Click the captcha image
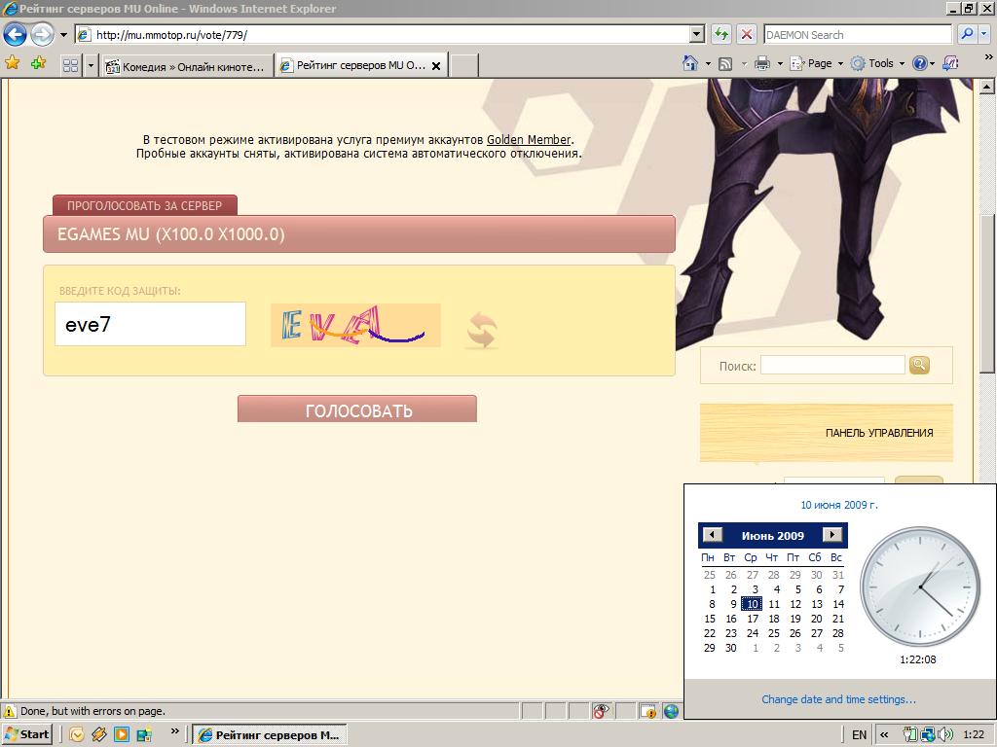Image resolution: width=997 pixels, height=747 pixels. tap(355, 325)
